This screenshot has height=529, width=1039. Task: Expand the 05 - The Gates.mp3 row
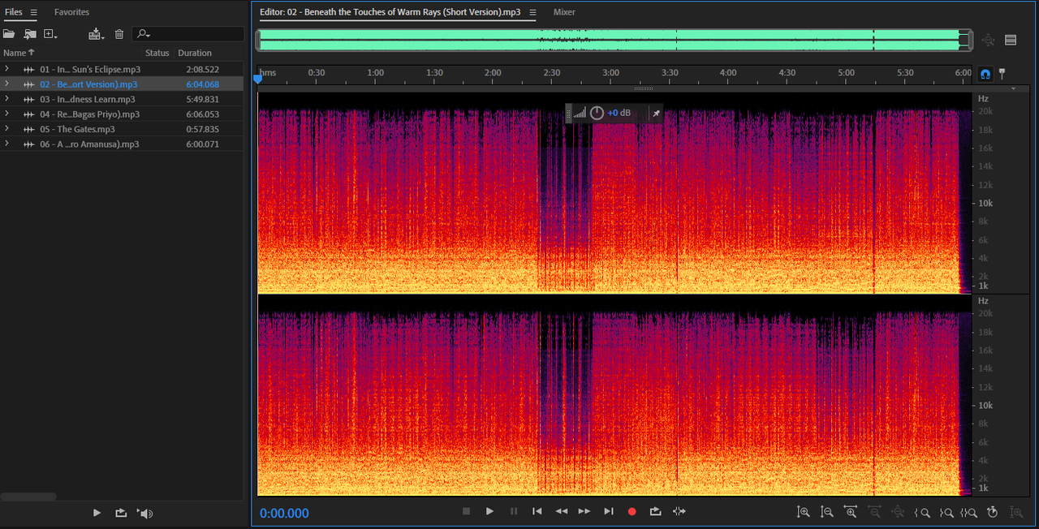tap(6, 129)
